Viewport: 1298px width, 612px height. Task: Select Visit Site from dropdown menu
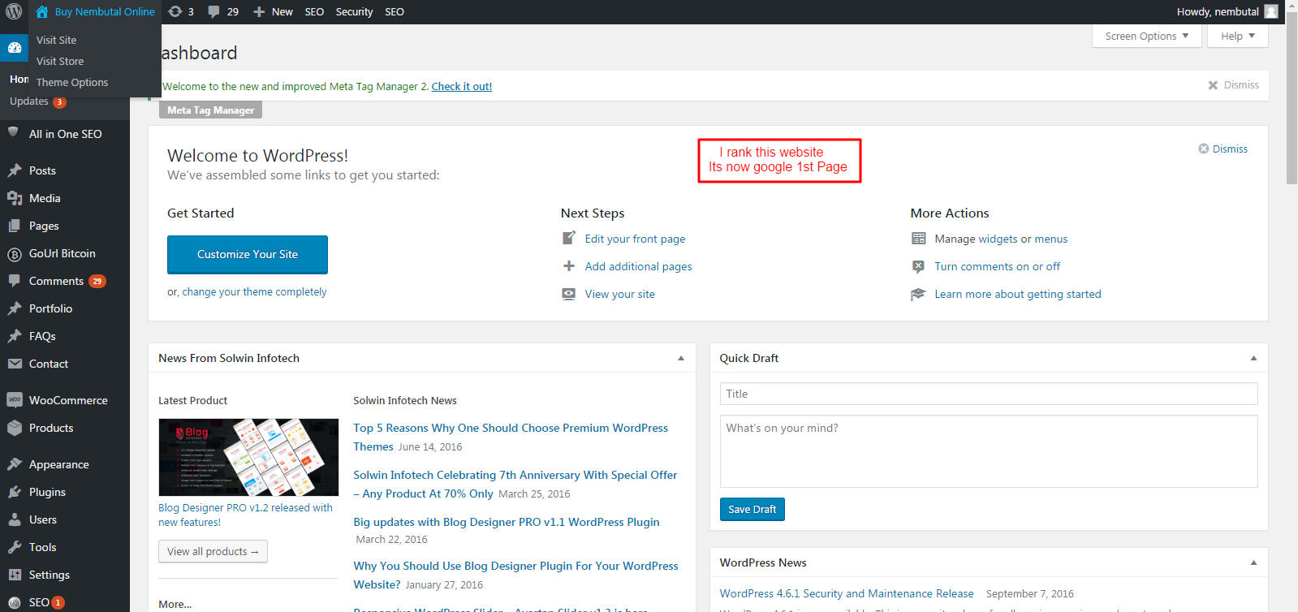pos(56,40)
